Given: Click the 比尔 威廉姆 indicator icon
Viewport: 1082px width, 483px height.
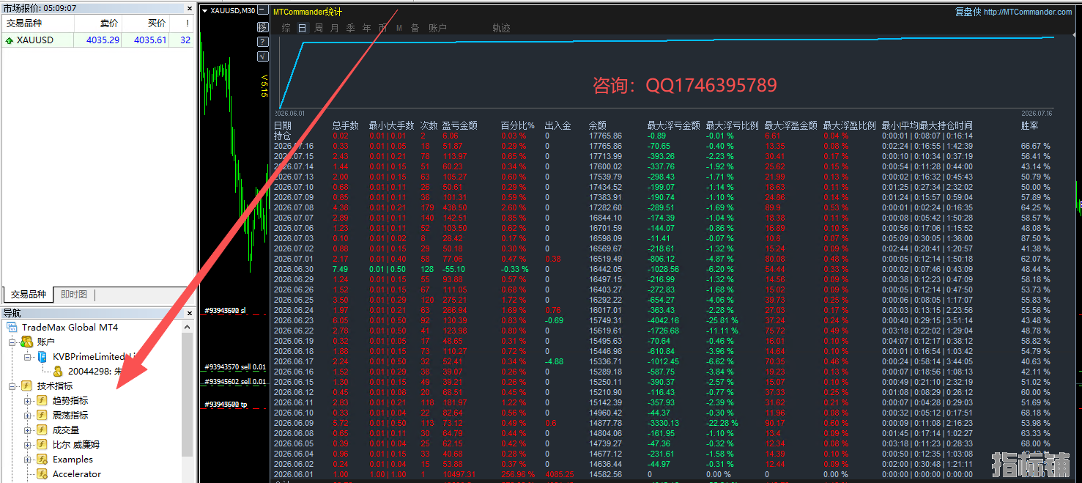Looking at the screenshot, I should coord(42,444).
